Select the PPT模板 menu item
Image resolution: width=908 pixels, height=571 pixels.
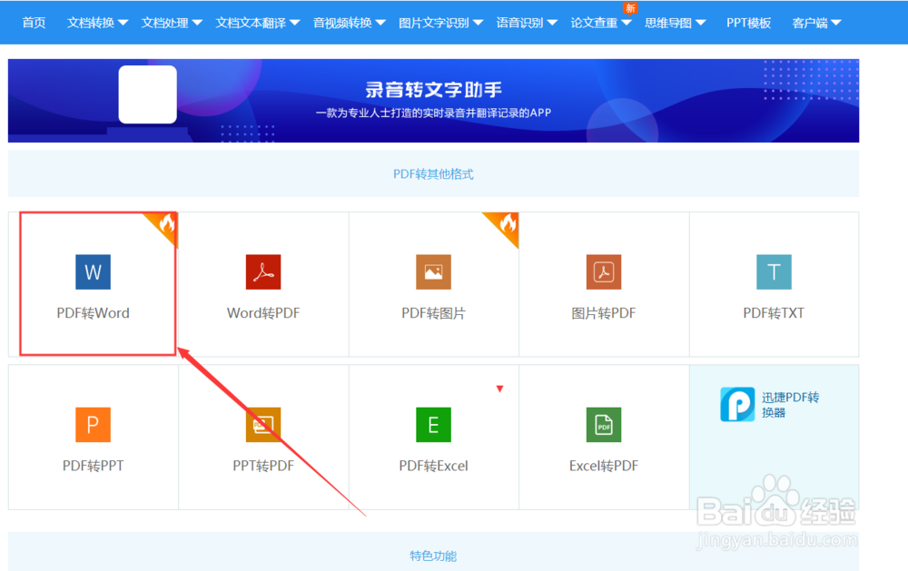[x=747, y=22]
